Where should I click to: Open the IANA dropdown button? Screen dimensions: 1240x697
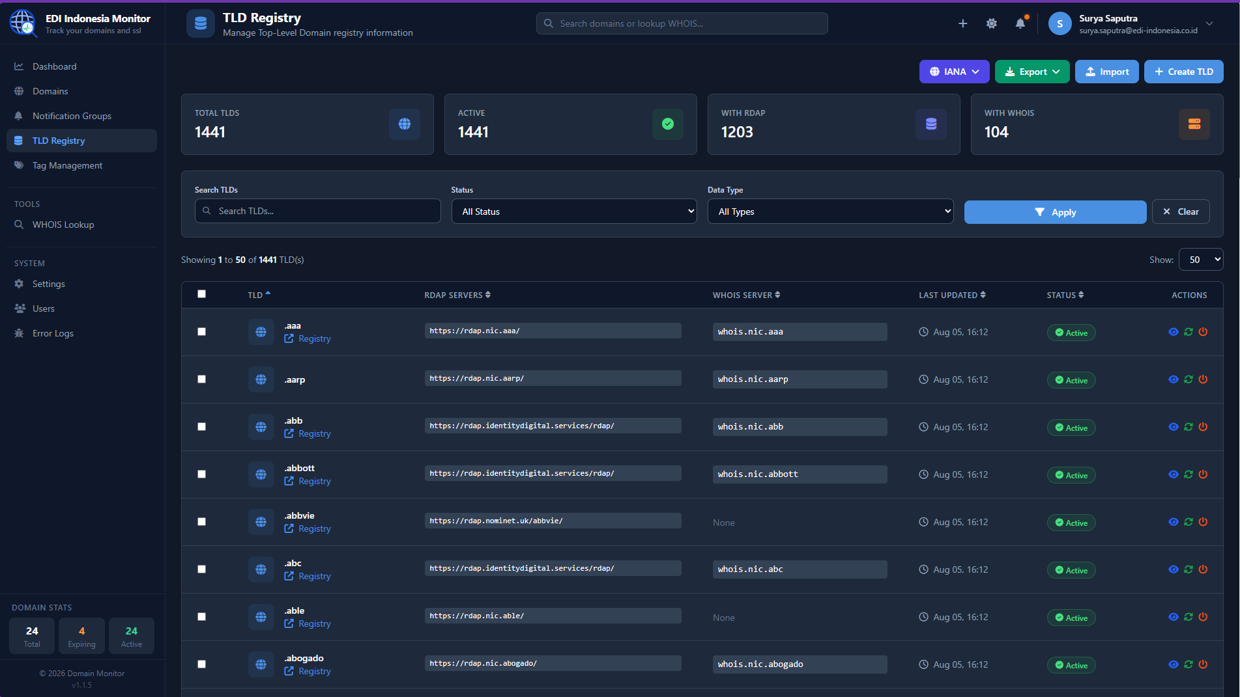pos(954,72)
